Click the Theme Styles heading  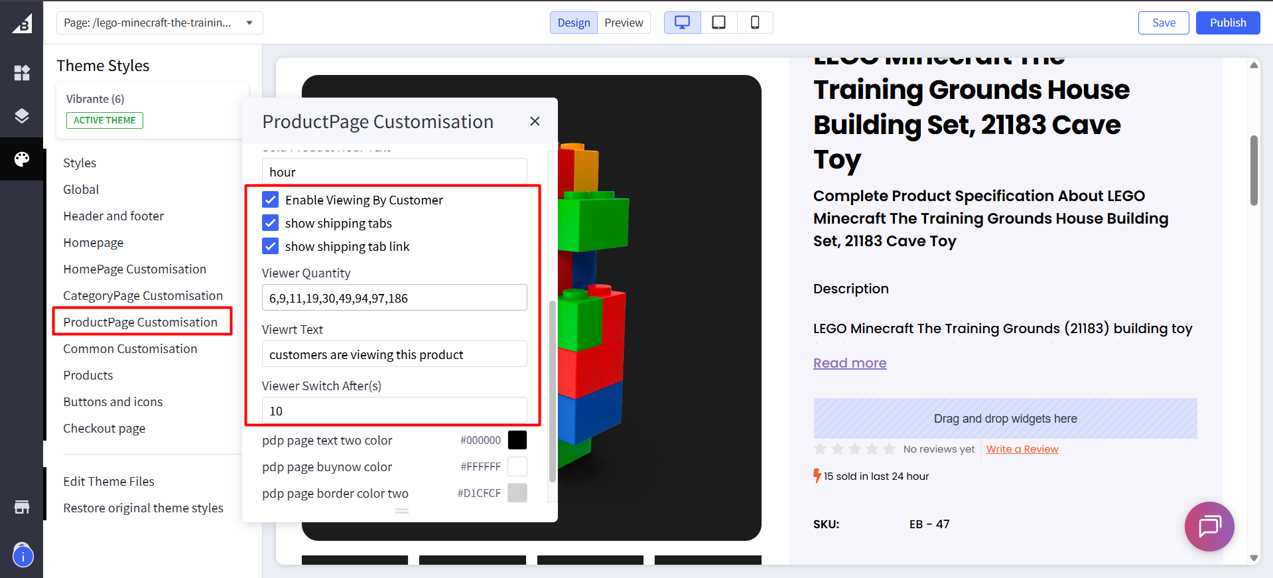(x=103, y=66)
